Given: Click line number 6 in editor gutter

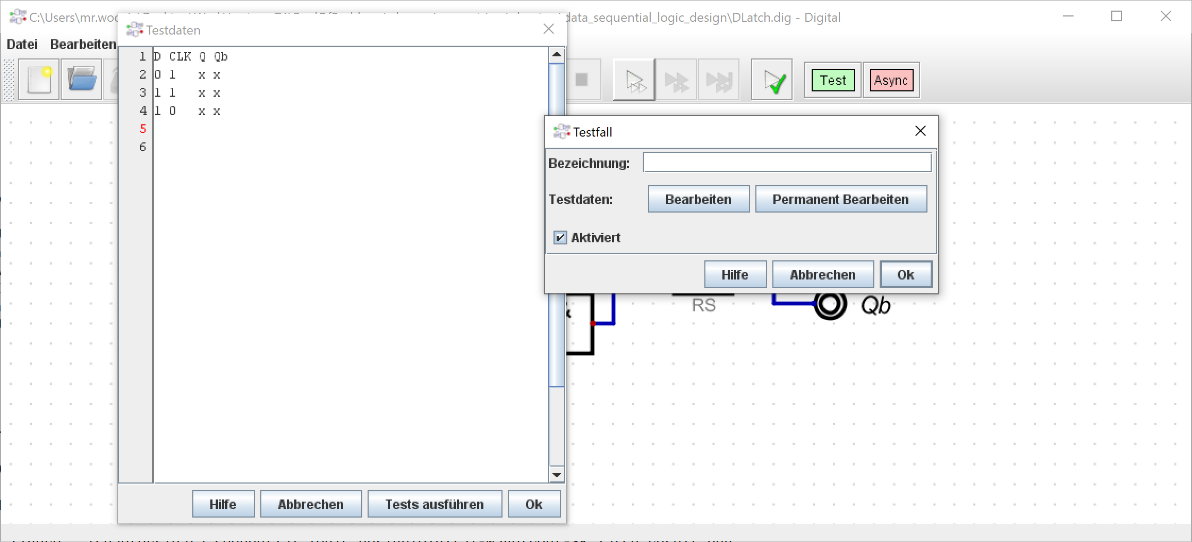Looking at the screenshot, I should (x=143, y=147).
